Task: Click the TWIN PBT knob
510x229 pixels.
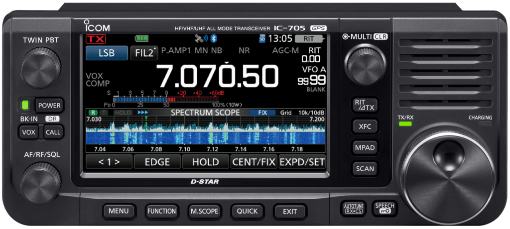Action: pos(41,64)
